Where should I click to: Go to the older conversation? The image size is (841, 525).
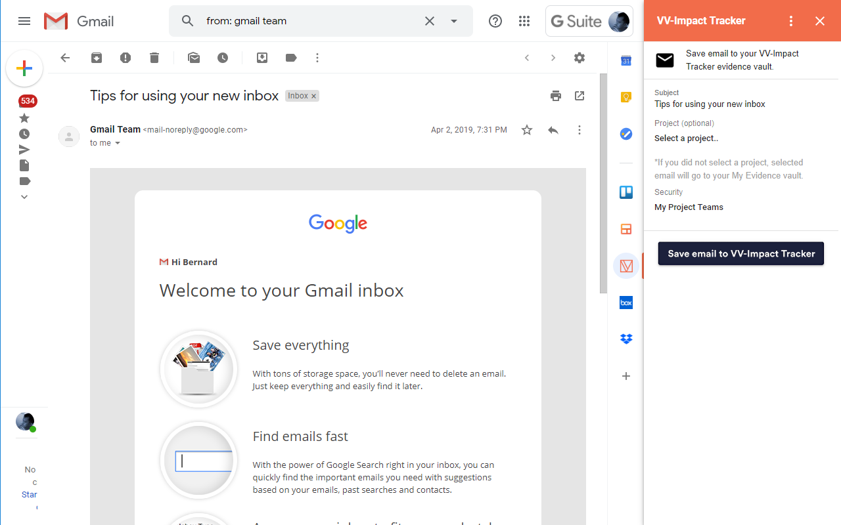[553, 58]
